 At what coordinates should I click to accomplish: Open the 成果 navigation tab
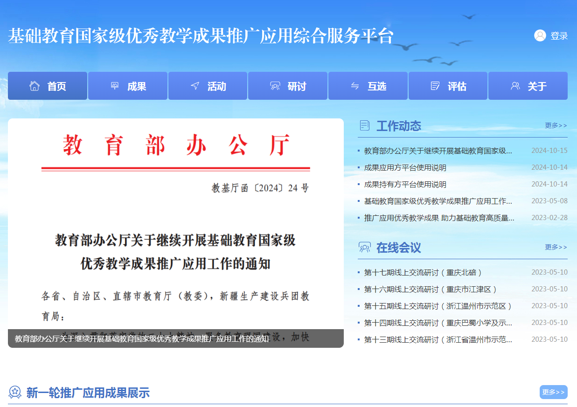(x=128, y=86)
